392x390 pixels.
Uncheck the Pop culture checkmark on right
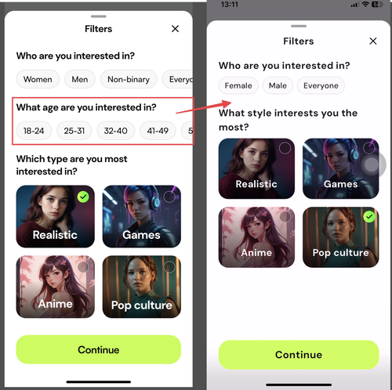point(369,217)
